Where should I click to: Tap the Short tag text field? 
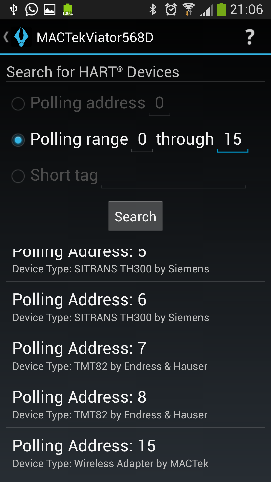pos(173,177)
